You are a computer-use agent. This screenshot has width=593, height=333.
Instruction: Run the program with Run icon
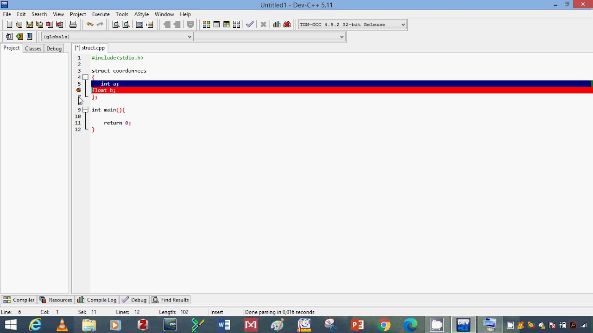pos(216,25)
